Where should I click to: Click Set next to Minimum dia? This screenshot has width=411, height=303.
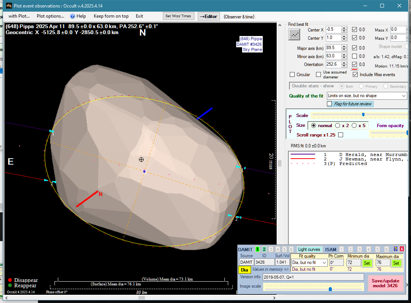click(x=367, y=263)
